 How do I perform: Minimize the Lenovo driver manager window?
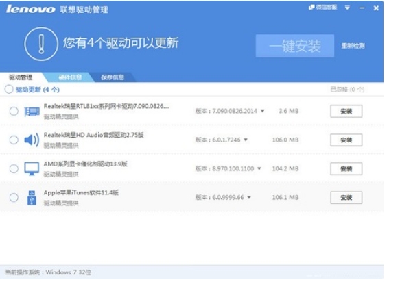(x=362, y=8)
